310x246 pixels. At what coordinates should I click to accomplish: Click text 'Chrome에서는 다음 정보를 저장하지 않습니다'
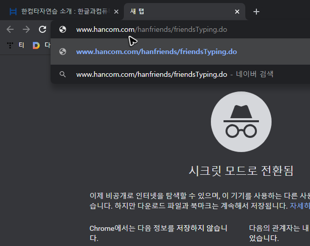pos(158,233)
